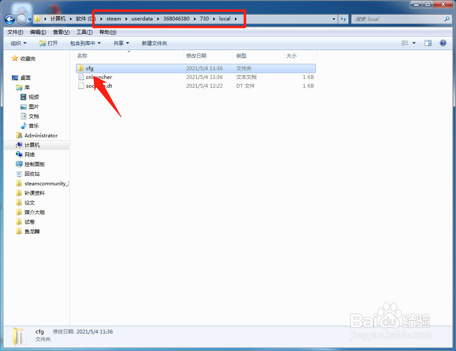Screen dimensions: 456x351
Task: Select 计算机 in the navigation pane
Action: [32, 145]
